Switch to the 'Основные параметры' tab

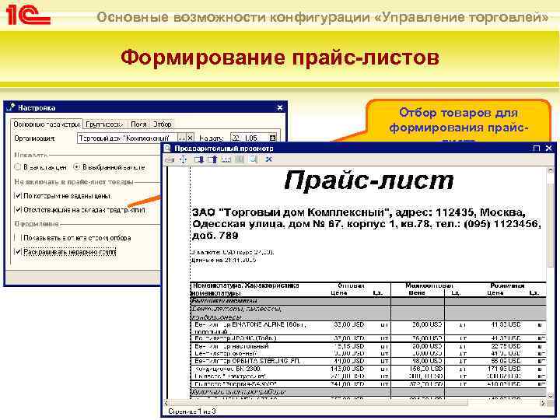click(47, 124)
